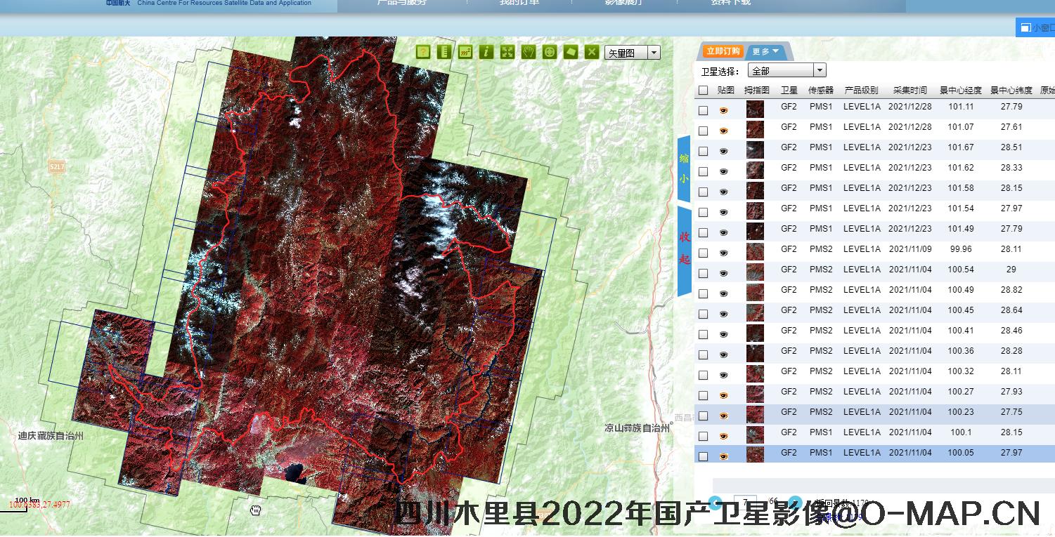Click the 小窗口 button at top right
The height and width of the screenshot is (537, 1055).
(x=1037, y=28)
